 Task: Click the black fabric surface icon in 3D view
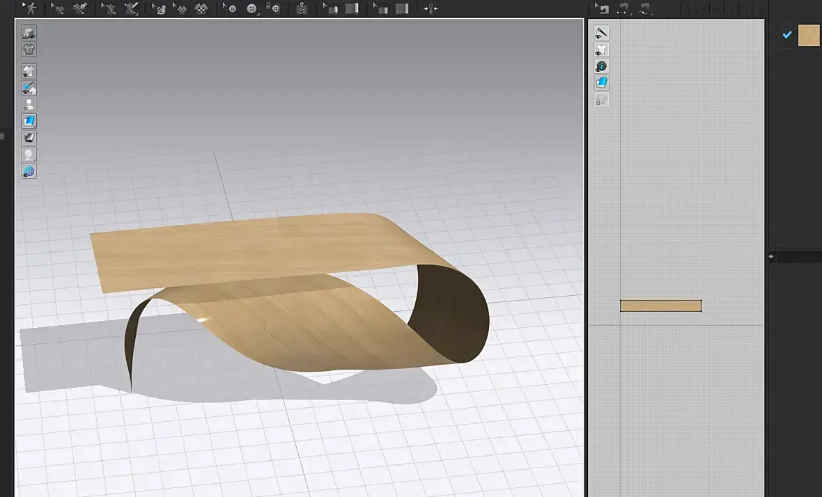pos(29,138)
